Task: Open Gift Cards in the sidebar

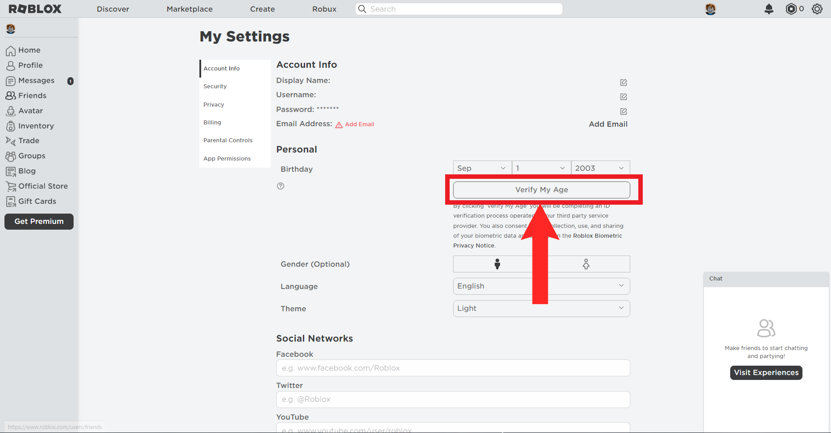Action: click(x=31, y=202)
